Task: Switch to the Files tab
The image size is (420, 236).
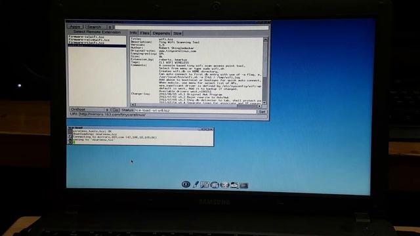Action: [144, 33]
